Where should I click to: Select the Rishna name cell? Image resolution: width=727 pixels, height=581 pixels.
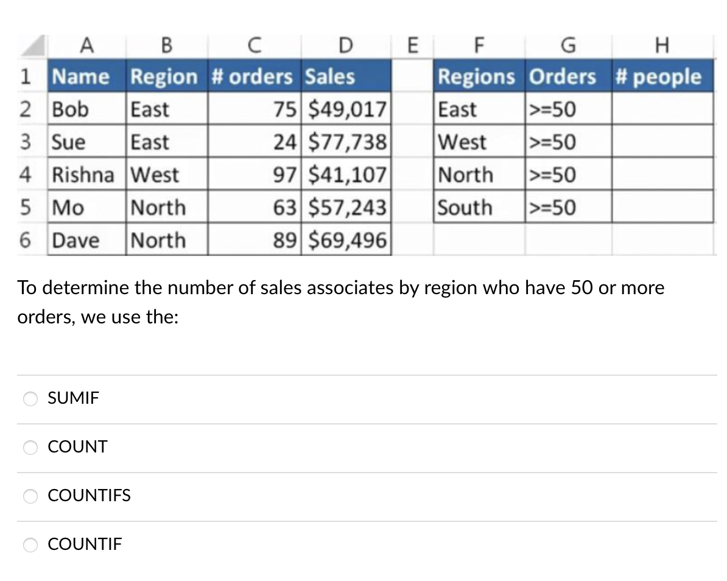tap(88, 175)
